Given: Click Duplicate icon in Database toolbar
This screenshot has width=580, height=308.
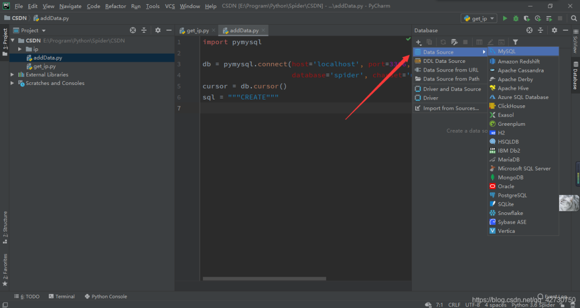Looking at the screenshot, I should [x=430, y=42].
